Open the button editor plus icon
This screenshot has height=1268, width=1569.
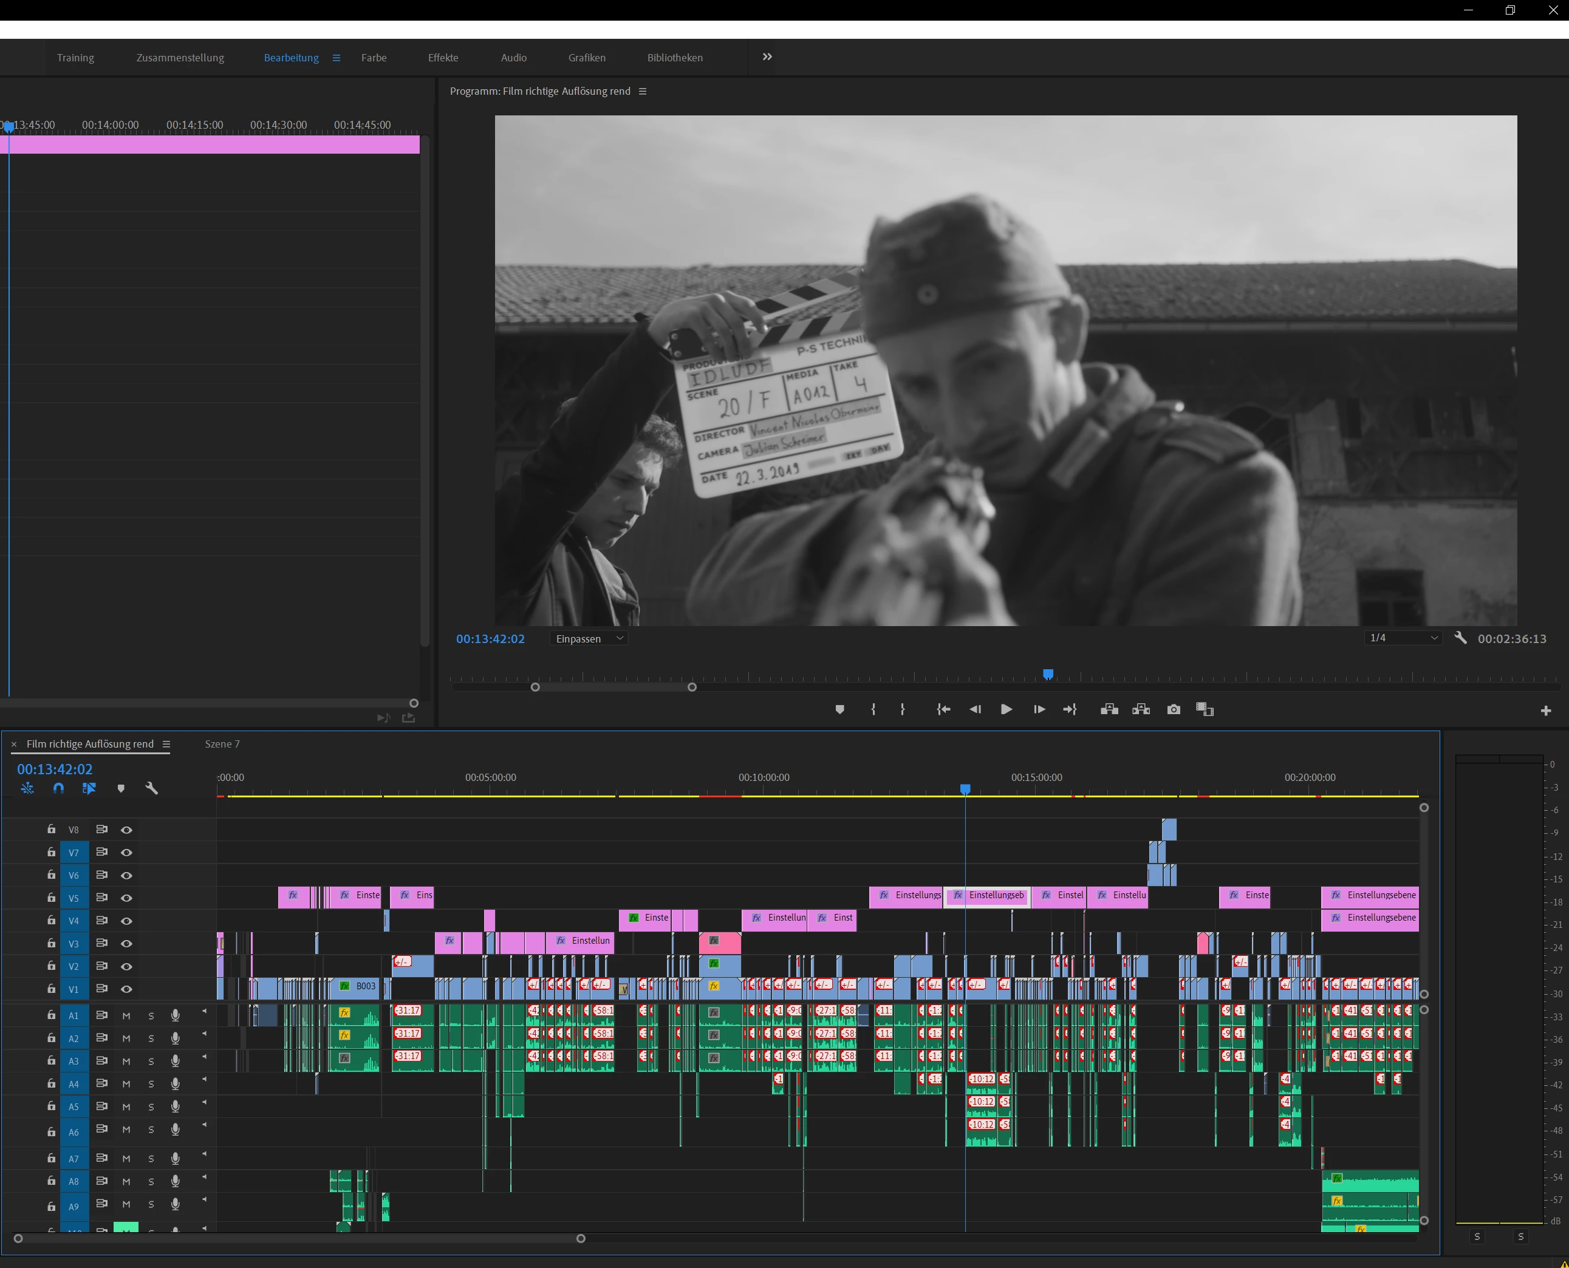click(1546, 711)
